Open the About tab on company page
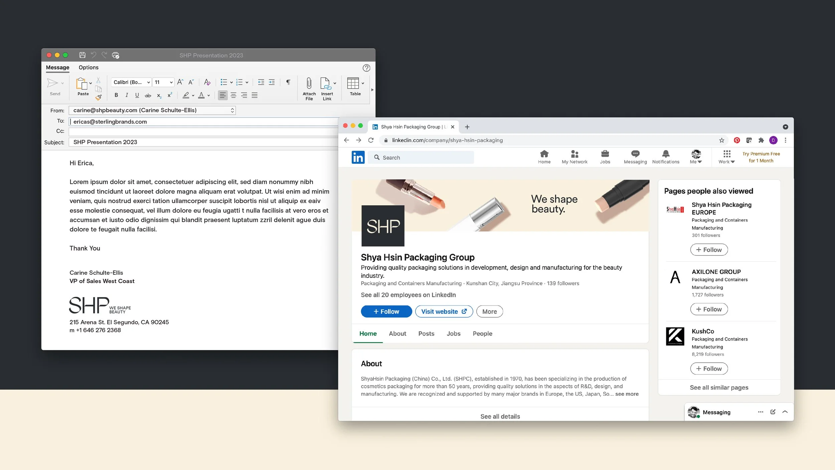The height and width of the screenshot is (470, 835). 397,333
